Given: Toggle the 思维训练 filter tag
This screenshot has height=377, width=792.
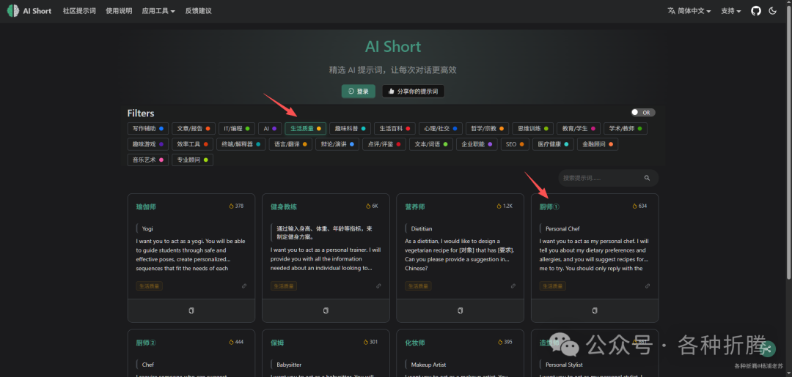Looking at the screenshot, I should tap(533, 129).
